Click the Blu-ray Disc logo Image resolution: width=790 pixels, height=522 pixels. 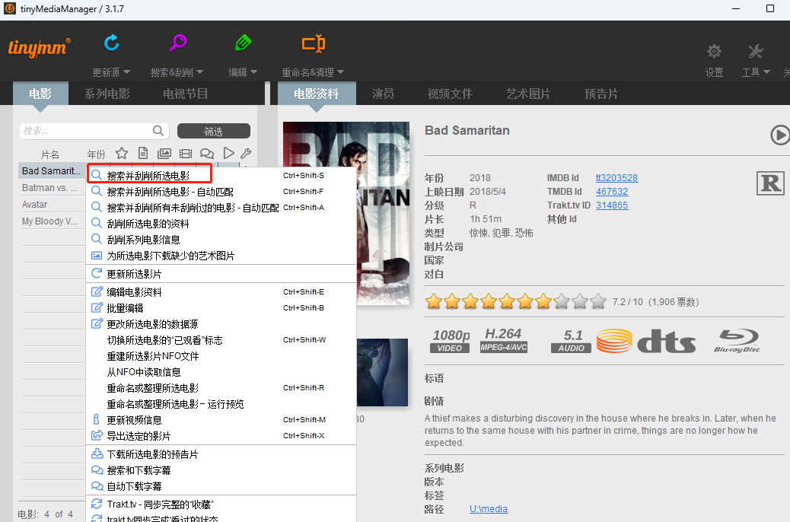737,341
